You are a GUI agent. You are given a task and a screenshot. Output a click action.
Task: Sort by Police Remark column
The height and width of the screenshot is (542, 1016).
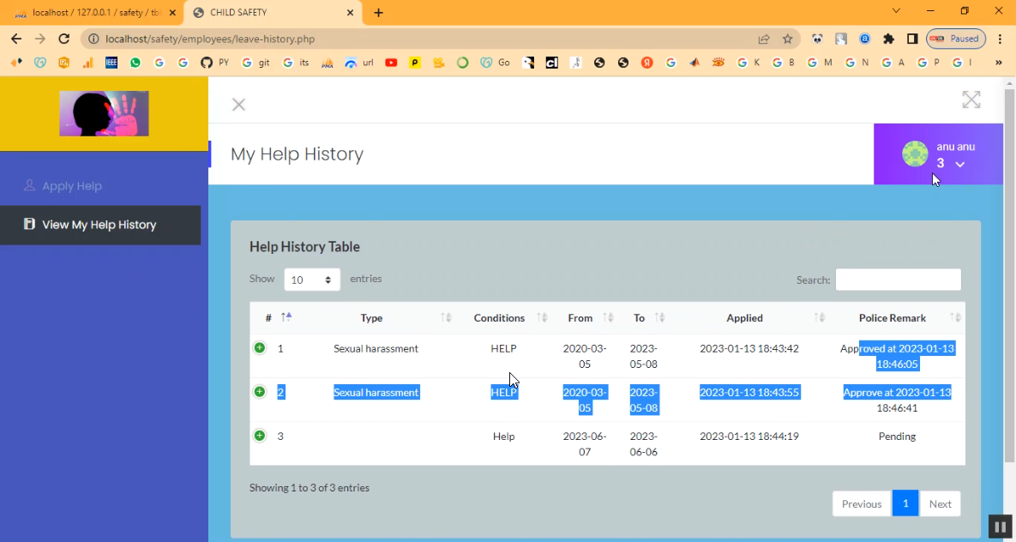coord(892,318)
